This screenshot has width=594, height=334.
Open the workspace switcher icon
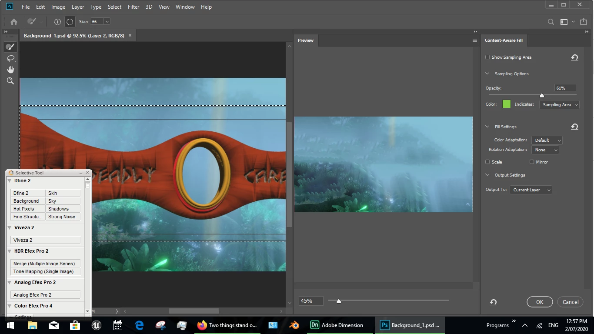(564, 22)
